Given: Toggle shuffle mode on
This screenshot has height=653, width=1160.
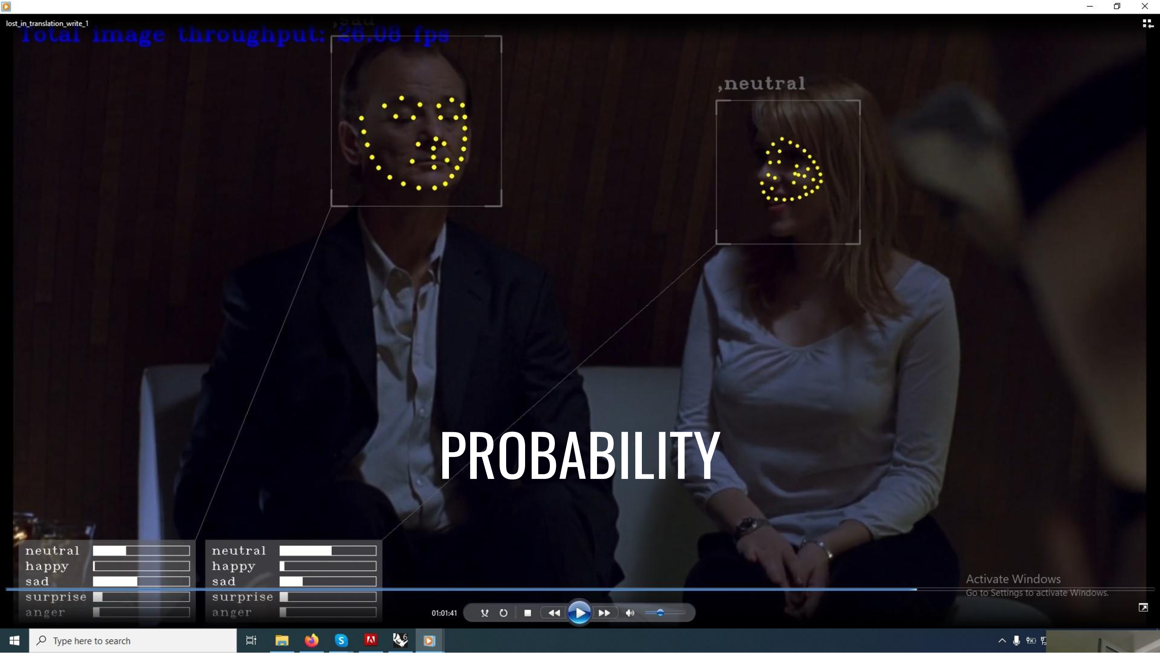Looking at the screenshot, I should 484,613.
